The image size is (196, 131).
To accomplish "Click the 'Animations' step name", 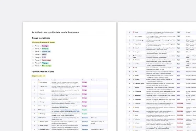I will point(138,95).
